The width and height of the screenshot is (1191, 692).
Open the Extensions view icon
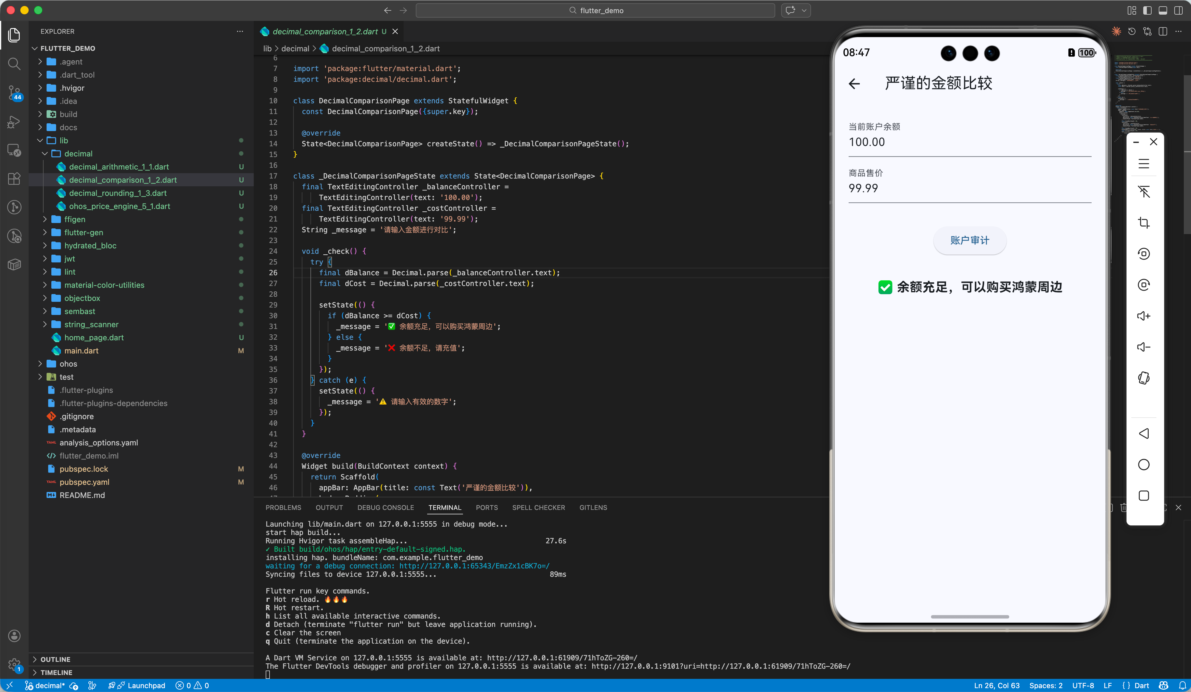14,178
